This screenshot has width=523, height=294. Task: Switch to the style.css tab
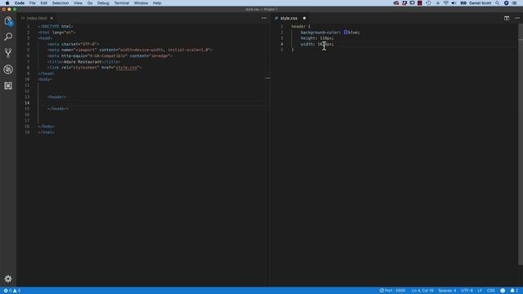[288, 18]
